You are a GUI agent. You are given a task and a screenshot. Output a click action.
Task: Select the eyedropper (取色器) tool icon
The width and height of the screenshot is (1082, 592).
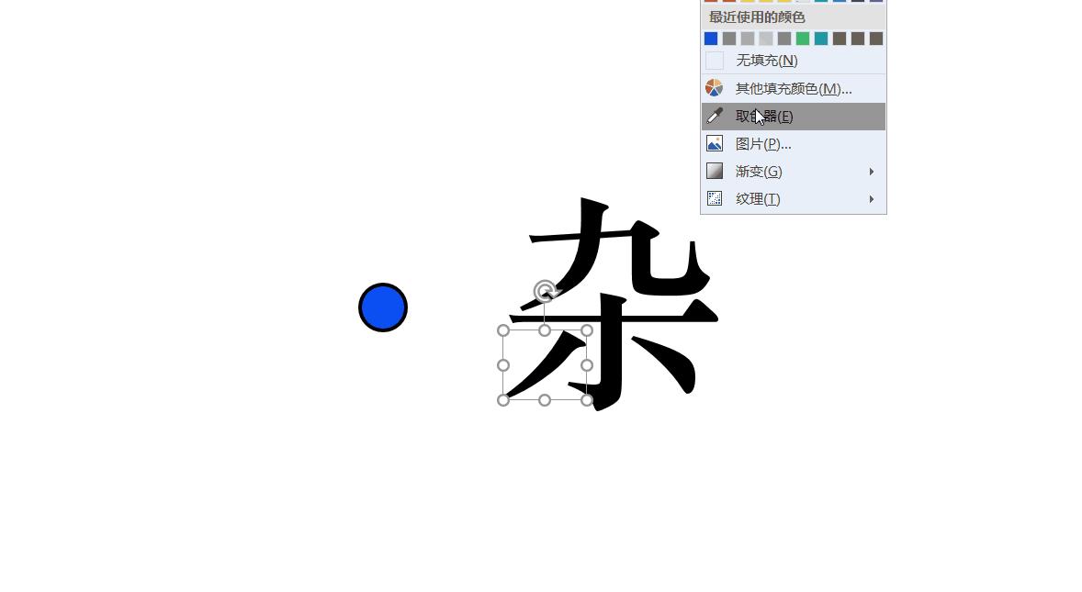(x=715, y=116)
